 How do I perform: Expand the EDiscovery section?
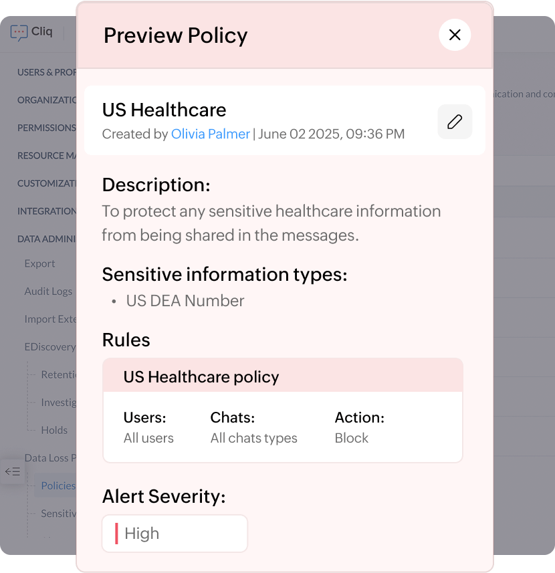point(51,346)
